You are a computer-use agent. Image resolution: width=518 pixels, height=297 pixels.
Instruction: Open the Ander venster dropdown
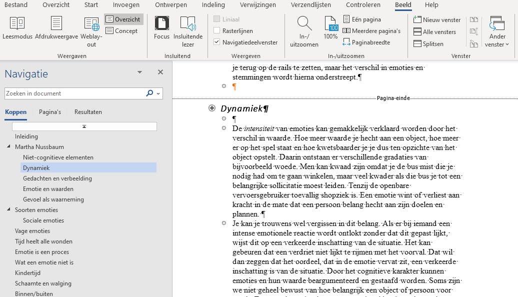pos(497,31)
